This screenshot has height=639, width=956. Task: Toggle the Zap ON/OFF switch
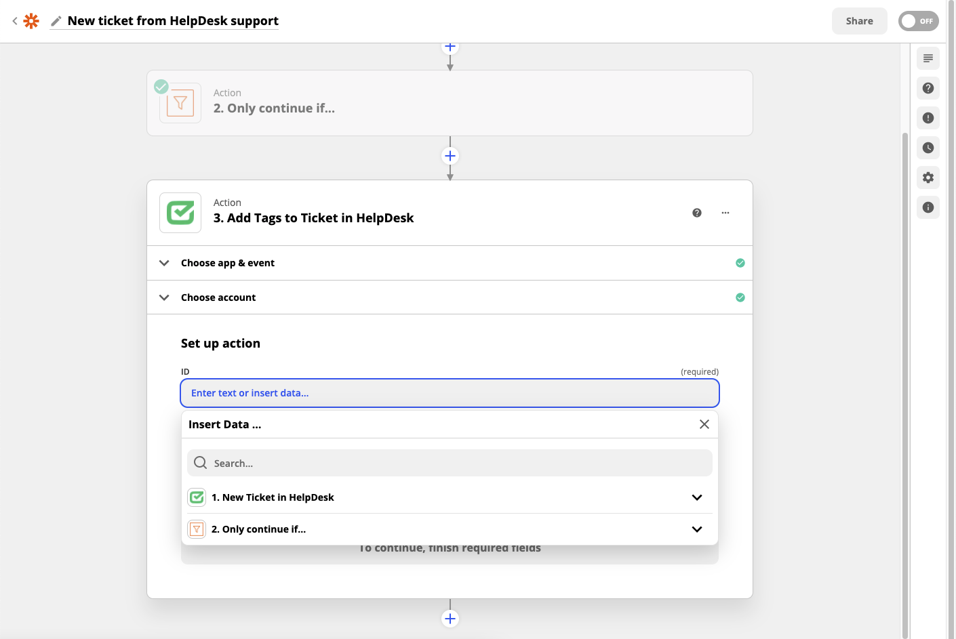[918, 21]
